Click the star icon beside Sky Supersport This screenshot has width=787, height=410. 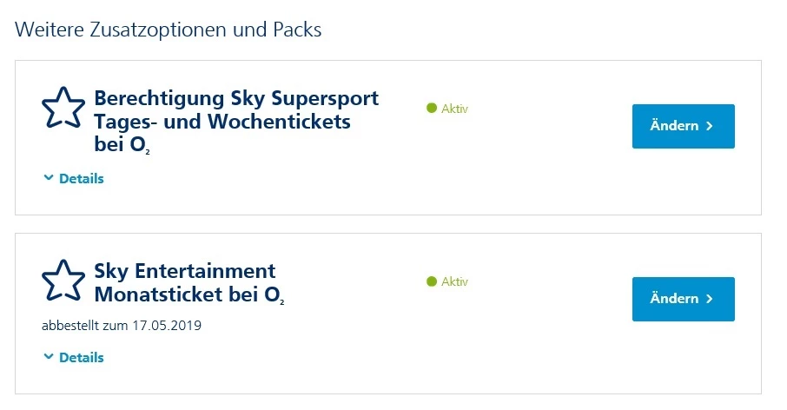click(x=63, y=108)
